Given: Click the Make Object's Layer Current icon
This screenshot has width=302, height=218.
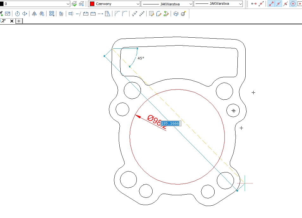Looking at the screenshot, I should pyautogui.click(x=74, y=4).
